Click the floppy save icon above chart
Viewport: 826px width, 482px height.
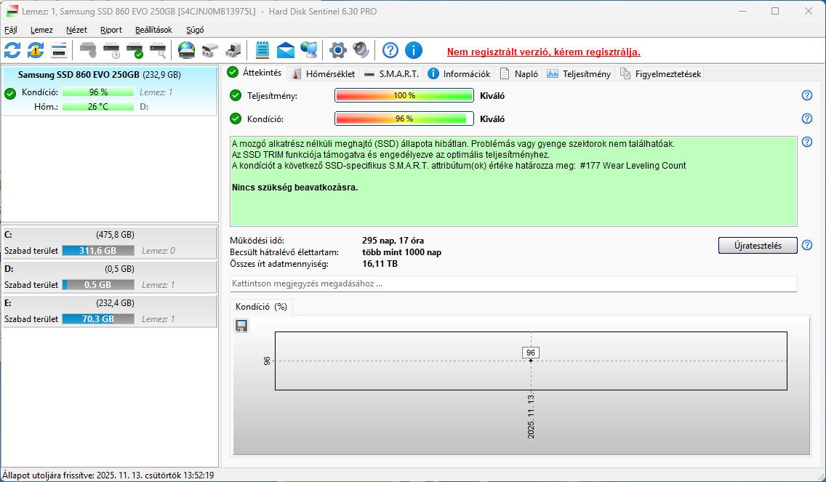coord(241,326)
